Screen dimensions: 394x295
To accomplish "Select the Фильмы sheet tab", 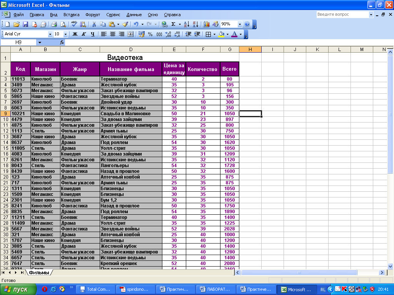I will (39, 273).
